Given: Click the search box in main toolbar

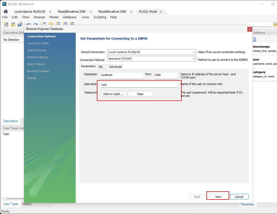Looking at the screenshot, I should click(259, 24).
